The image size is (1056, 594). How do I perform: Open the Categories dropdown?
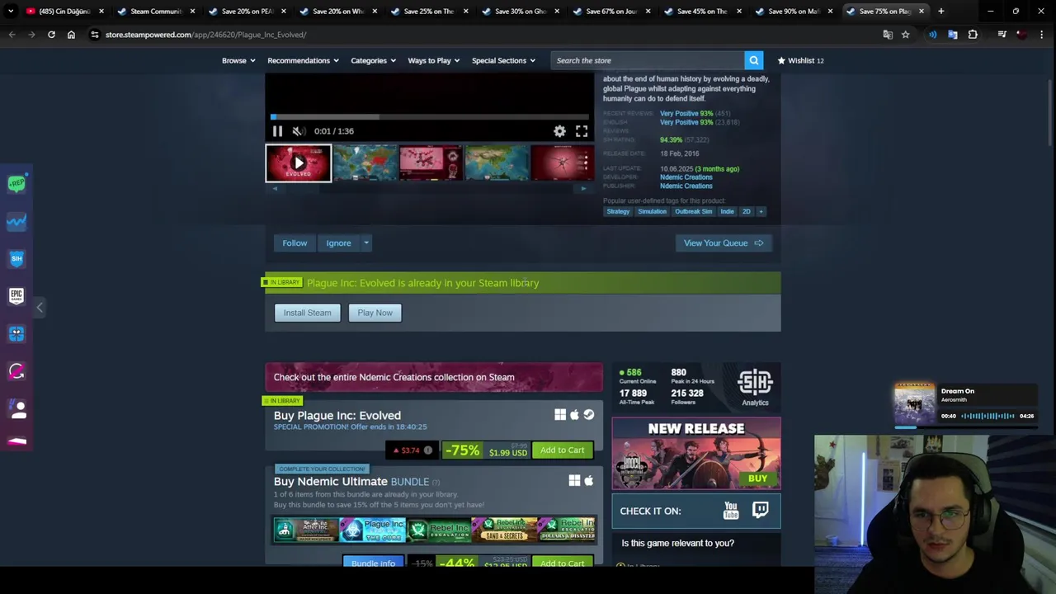point(373,60)
